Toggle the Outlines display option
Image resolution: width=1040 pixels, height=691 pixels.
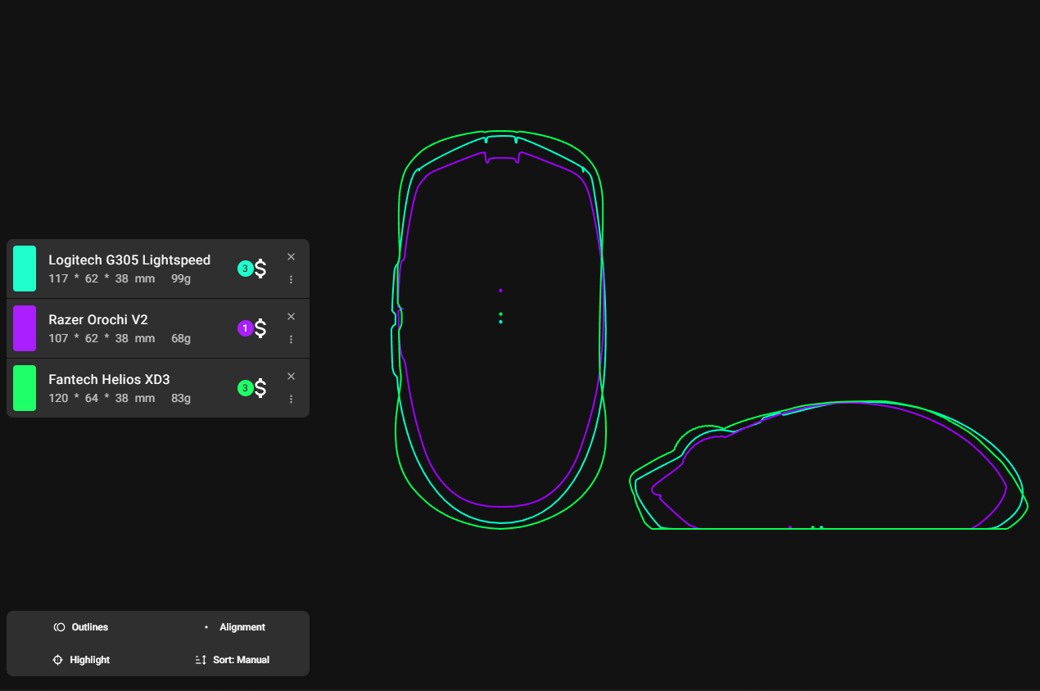[81, 627]
